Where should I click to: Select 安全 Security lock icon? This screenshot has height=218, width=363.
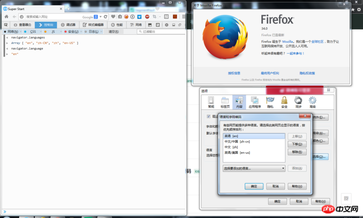285,102
